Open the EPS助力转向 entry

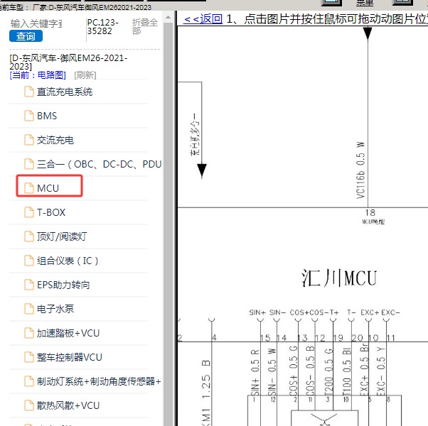coord(63,285)
